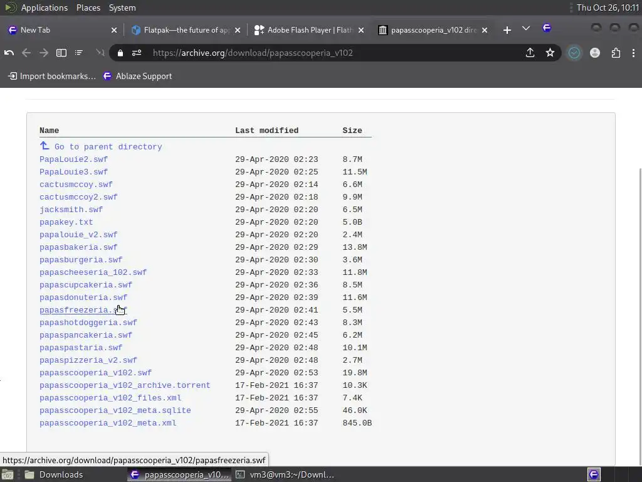Screen dimensions: 642x482
Task: Go back using the back arrow
Action: [26, 53]
